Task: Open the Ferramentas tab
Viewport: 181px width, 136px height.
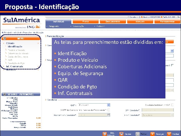Action: pos(167,22)
